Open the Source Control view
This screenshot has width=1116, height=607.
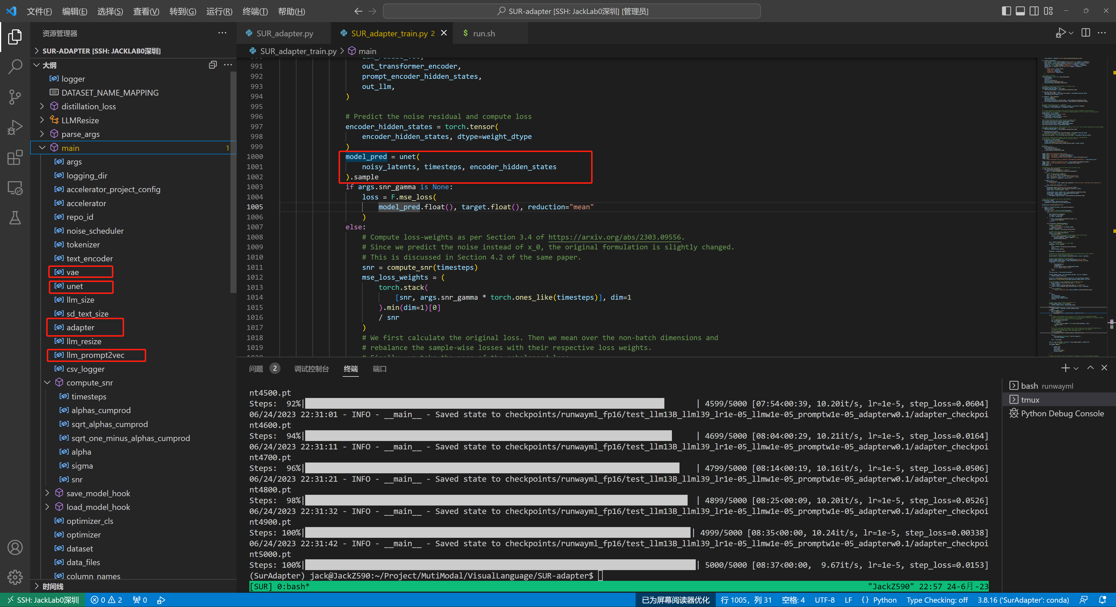[x=15, y=97]
